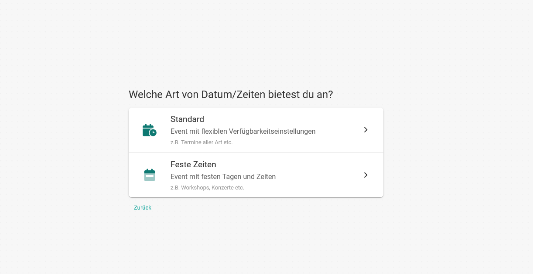
Task: Click description 'Event mit flexiblen Verfügbarkeitseinstellungen'
Action: 243,132
